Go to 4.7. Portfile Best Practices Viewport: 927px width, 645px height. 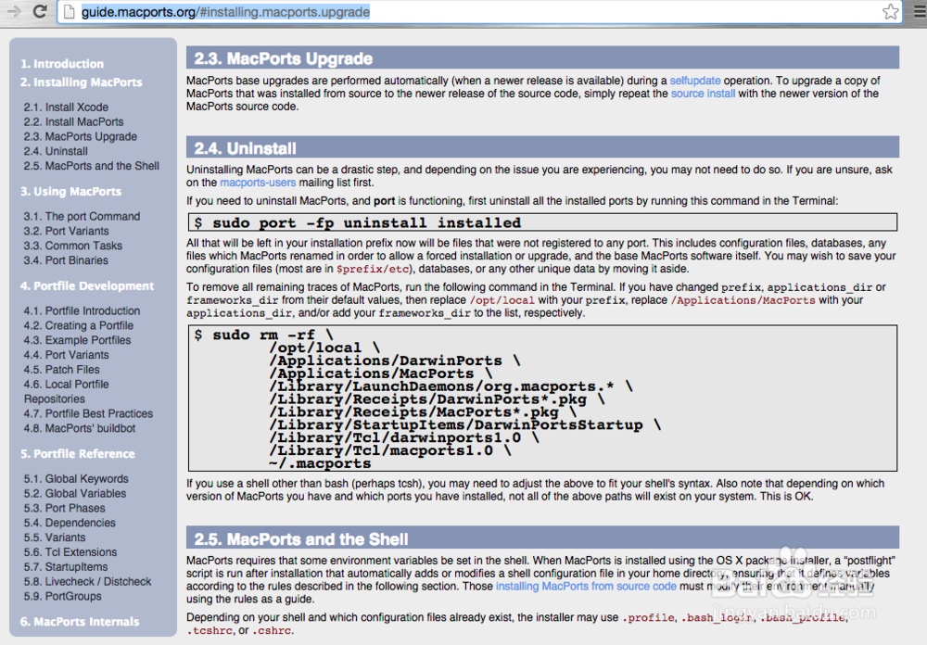(88, 414)
